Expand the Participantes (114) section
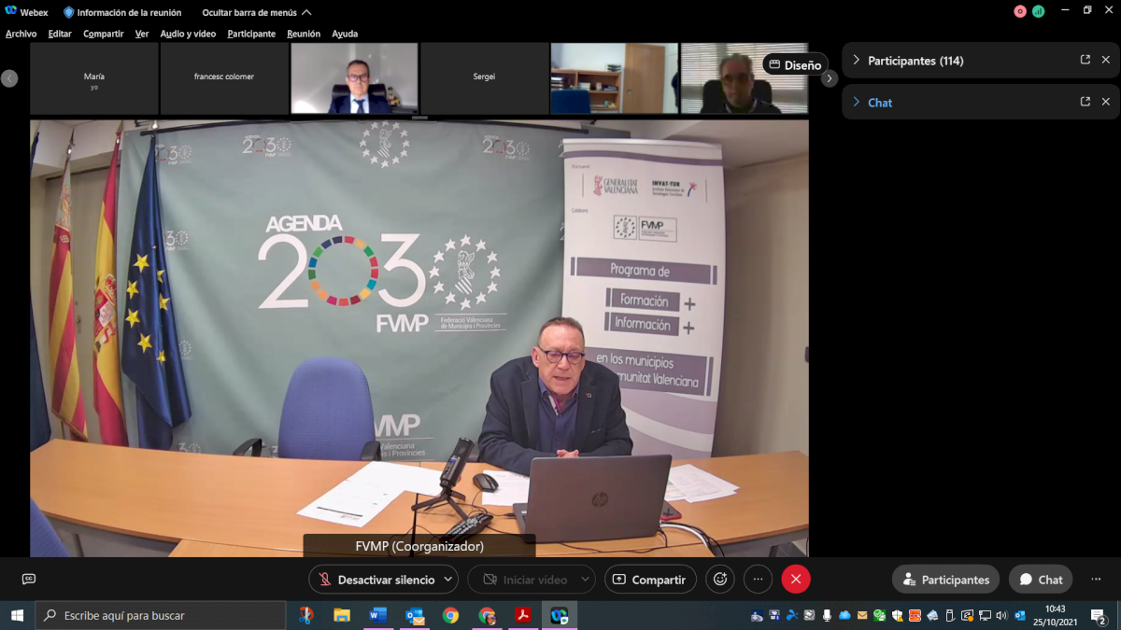Image resolution: width=1121 pixels, height=630 pixels. [857, 60]
